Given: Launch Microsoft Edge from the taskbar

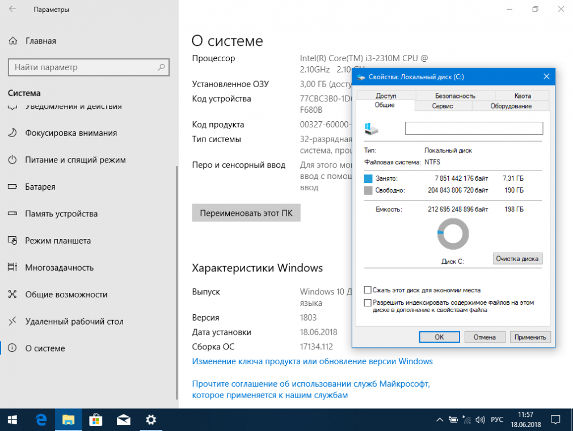Looking at the screenshot, I should coord(41,420).
